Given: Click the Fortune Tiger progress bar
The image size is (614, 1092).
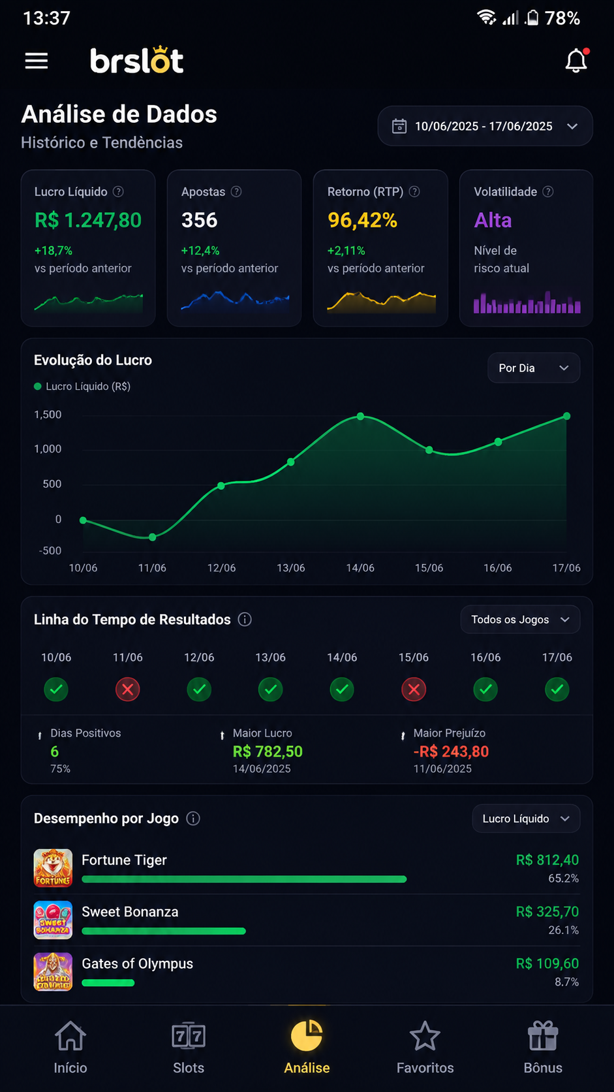Looking at the screenshot, I should [x=244, y=879].
